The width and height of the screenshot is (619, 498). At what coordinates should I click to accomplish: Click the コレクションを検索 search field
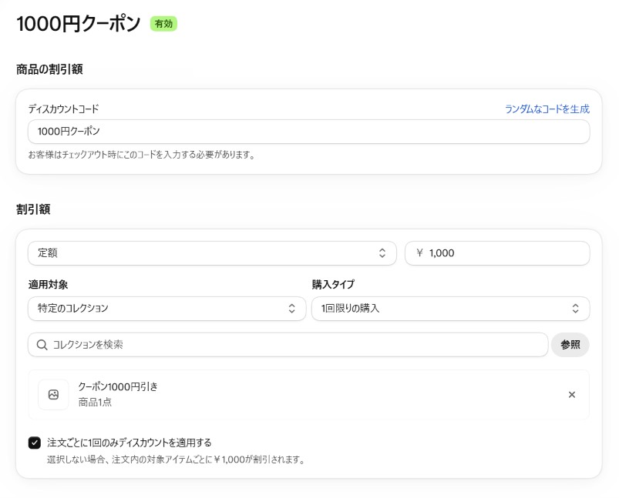pos(288,345)
